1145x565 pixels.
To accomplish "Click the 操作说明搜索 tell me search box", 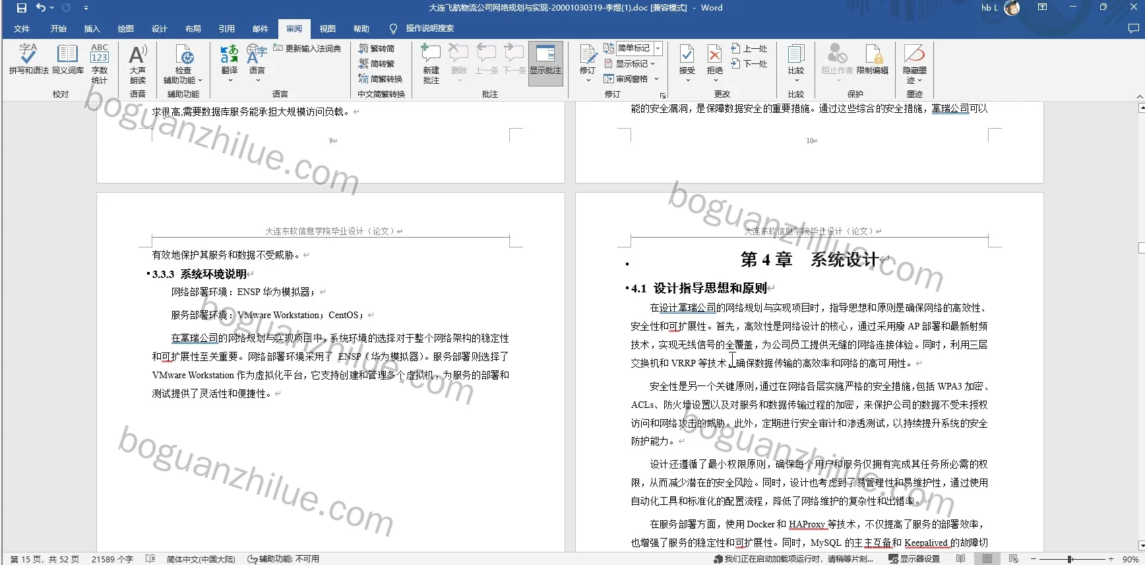I will [429, 28].
